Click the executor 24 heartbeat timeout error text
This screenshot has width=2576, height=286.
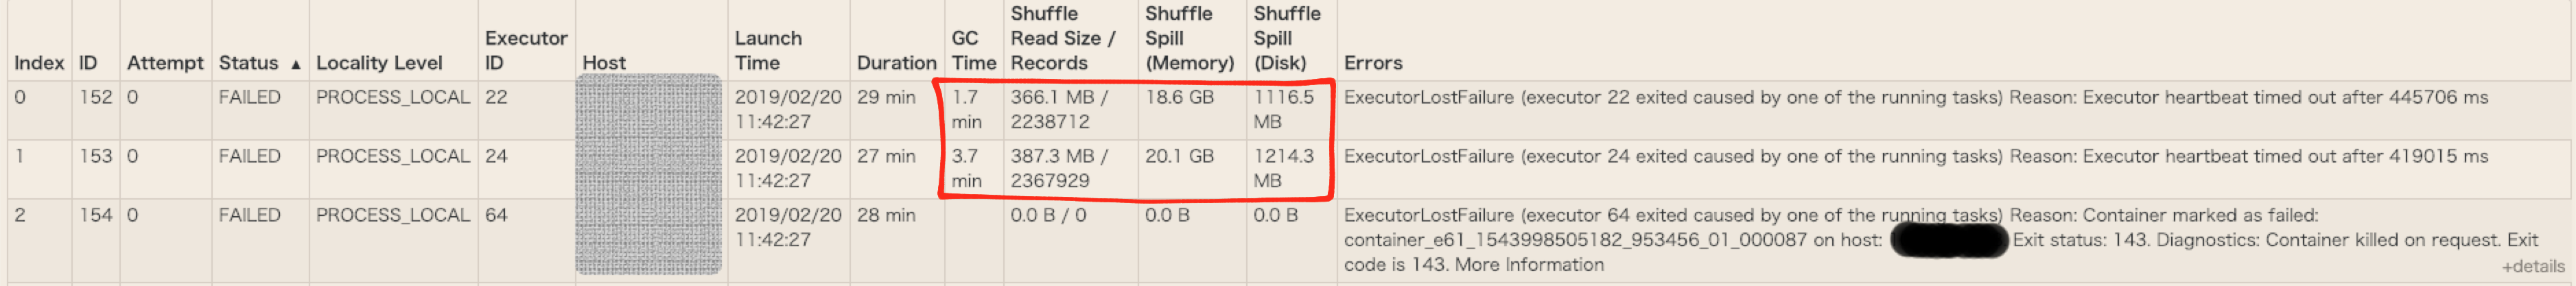point(1915,156)
